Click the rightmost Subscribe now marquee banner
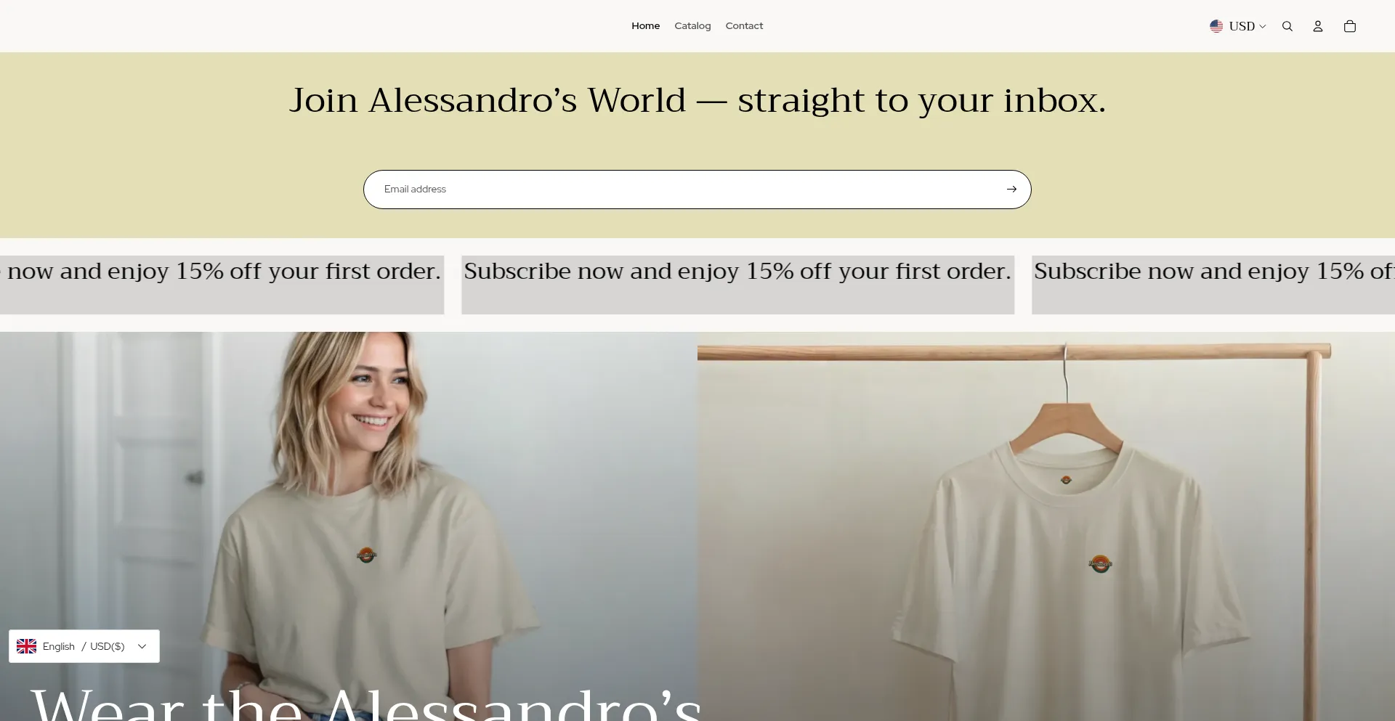Image resolution: width=1395 pixels, height=721 pixels. [1213, 285]
